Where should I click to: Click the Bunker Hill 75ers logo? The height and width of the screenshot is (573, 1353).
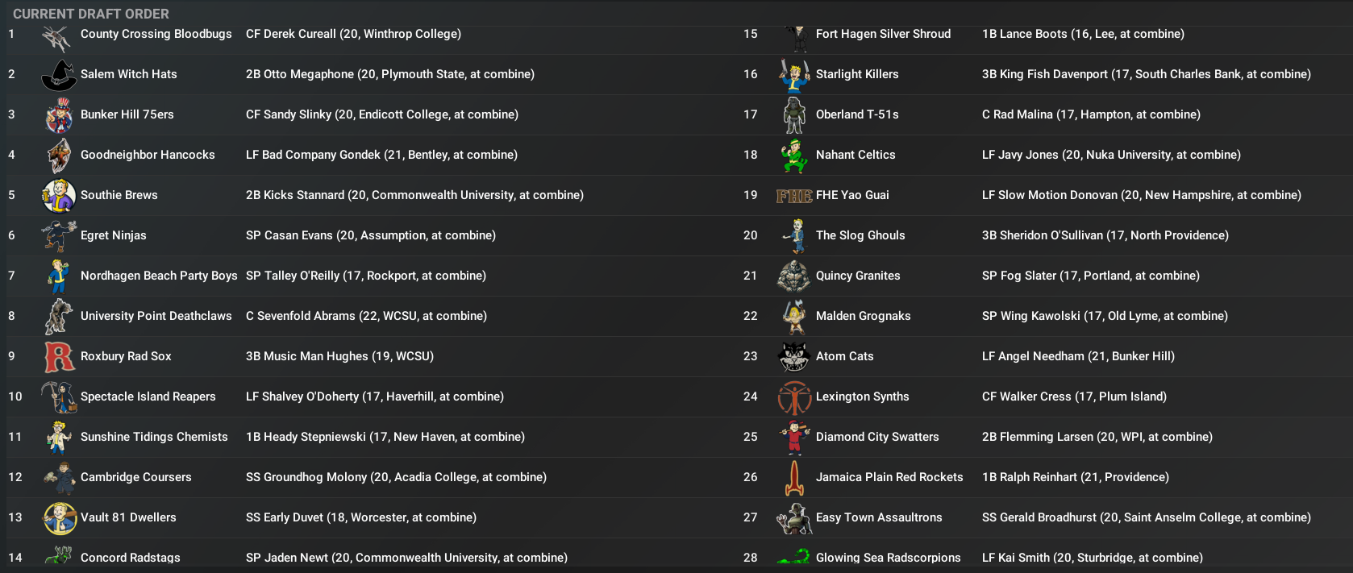(x=58, y=115)
